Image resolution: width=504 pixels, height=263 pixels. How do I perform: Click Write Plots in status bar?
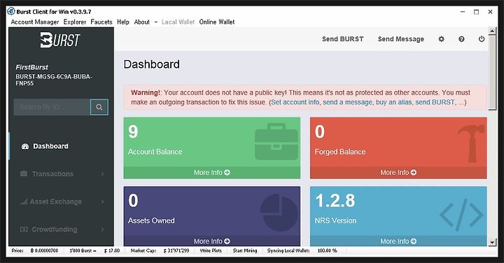pyautogui.click(x=211, y=250)
